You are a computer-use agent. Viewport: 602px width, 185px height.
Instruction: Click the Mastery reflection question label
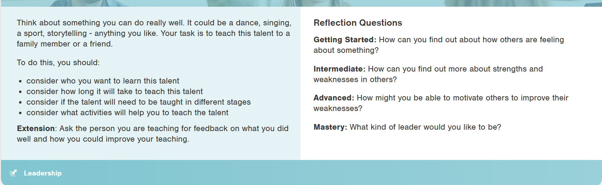point(330,127)
